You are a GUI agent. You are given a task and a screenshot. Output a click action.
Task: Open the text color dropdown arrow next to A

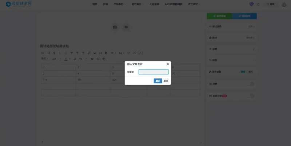(x=69, y=59)
